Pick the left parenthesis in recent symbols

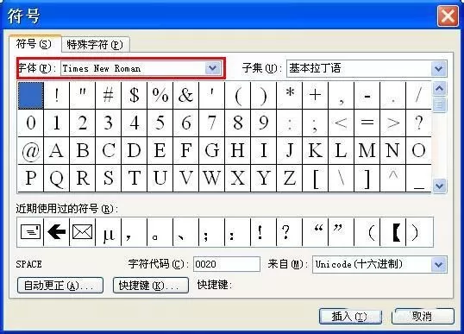coord(367,232)
